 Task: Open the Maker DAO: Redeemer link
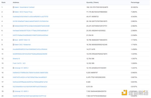click(23, 44)
